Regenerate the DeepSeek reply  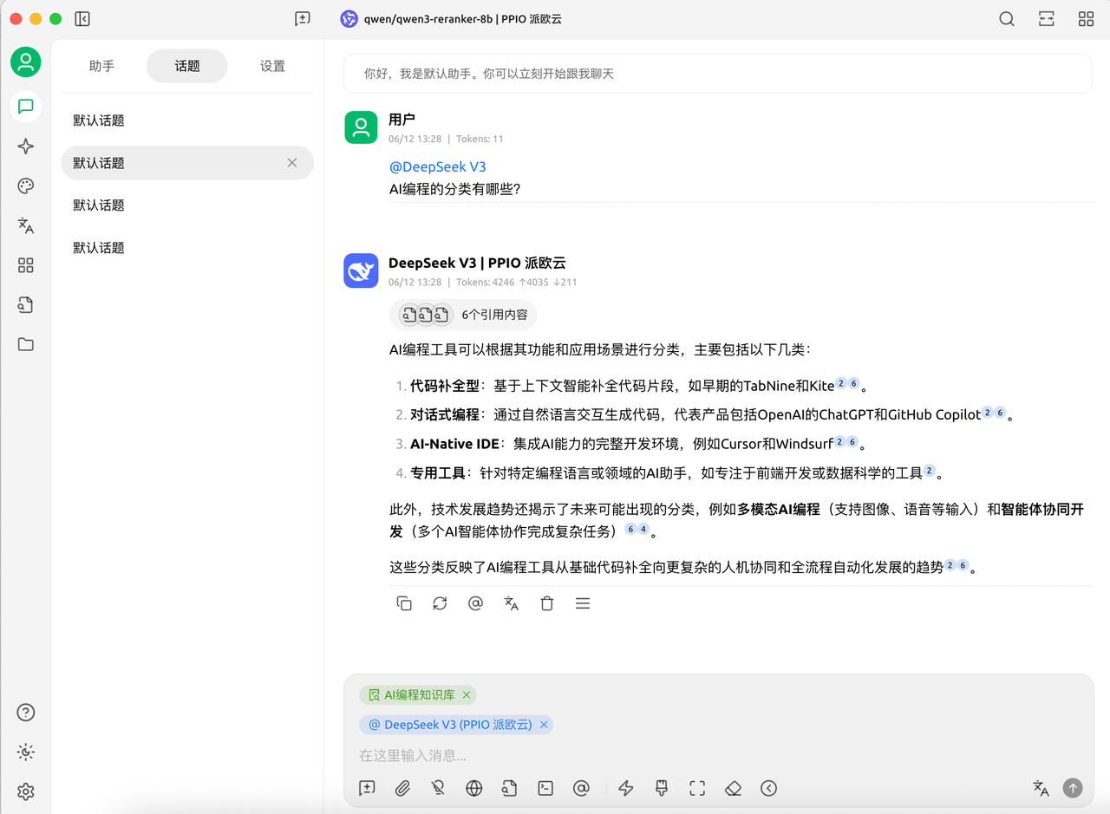pyautogui.click(x=440, y=603)
